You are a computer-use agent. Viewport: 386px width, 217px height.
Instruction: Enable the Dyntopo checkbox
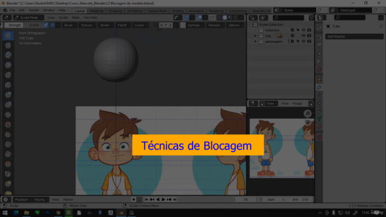coord(183,25)
